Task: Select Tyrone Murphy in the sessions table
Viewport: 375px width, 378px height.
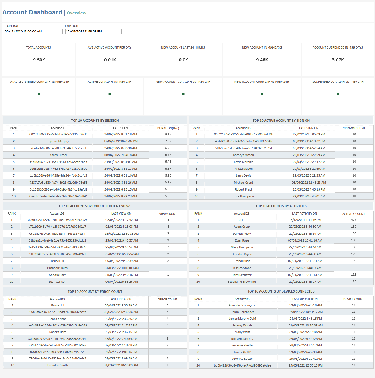Action: pos(58,141)
